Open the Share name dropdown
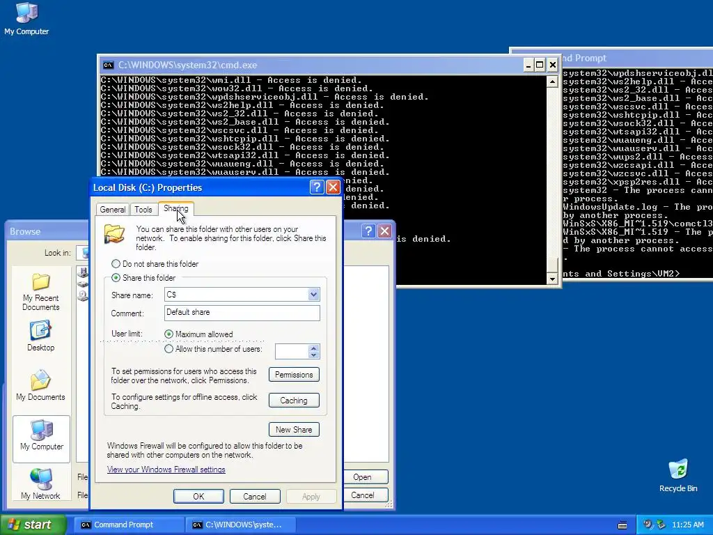 (x=313, y=295)
